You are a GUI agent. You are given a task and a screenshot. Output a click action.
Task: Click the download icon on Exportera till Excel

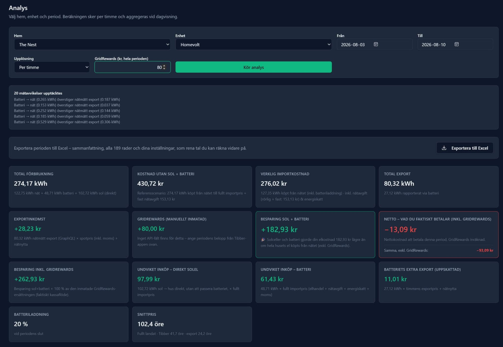tap(444, 148)
